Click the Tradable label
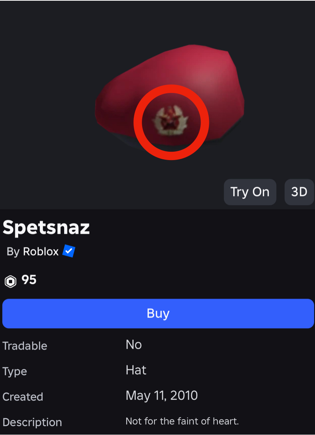The image size is (315, 435). [25, 346]
